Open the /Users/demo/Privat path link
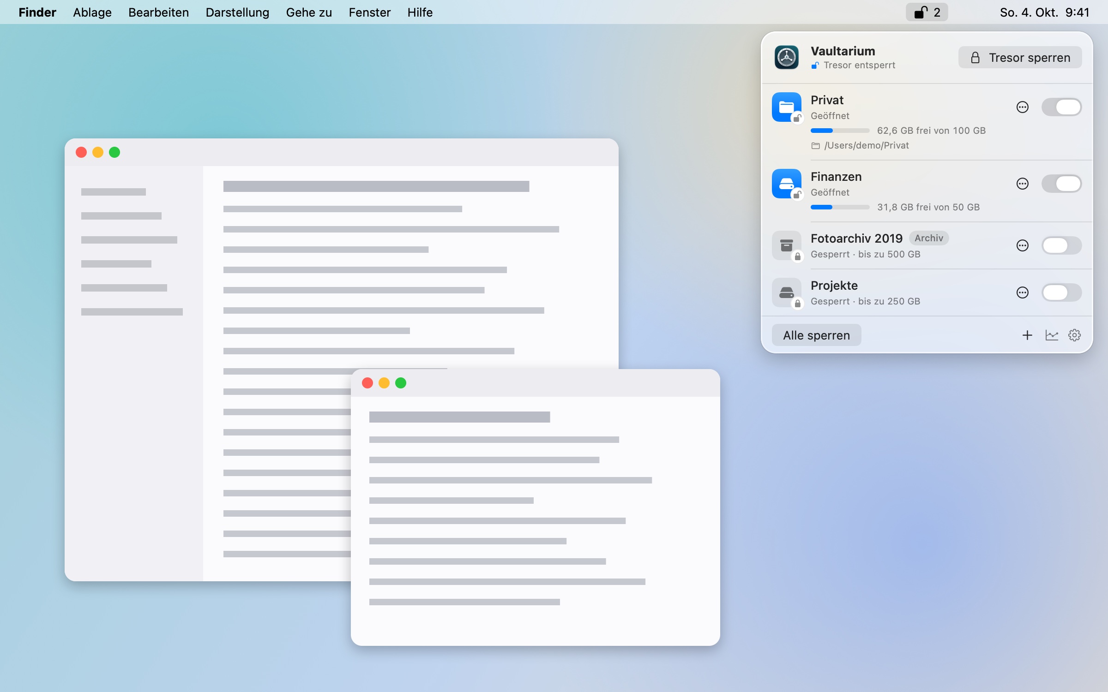Screen dimensions: 1108x692 pos(860,145)
